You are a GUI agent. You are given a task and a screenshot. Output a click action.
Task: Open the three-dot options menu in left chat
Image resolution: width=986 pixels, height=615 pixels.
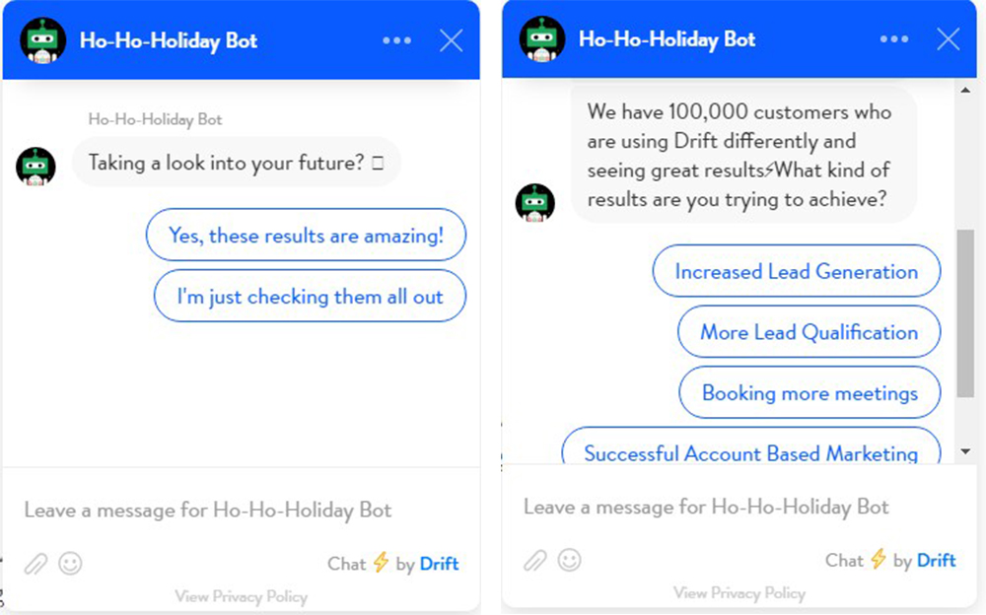(x=396, y=40)
